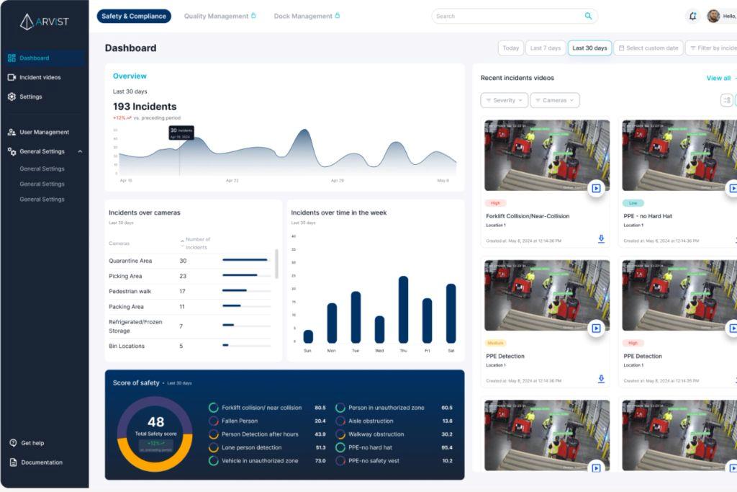737x492 pixels.
Task: Click Person in unauthorized zone score ring
Action: click(x=340, y=408)
